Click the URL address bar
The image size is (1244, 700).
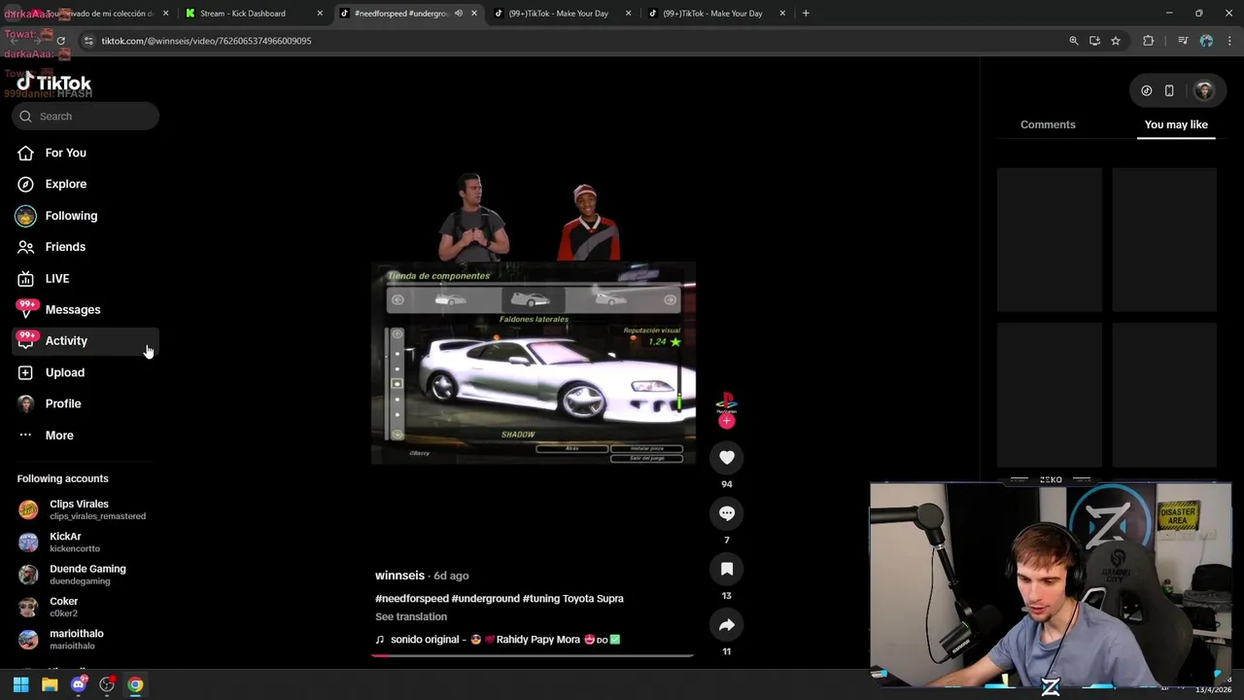(x=573, y=41)
